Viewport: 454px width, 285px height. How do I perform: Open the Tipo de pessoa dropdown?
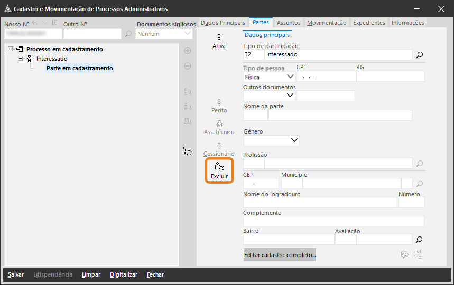(x=290, y=77)
